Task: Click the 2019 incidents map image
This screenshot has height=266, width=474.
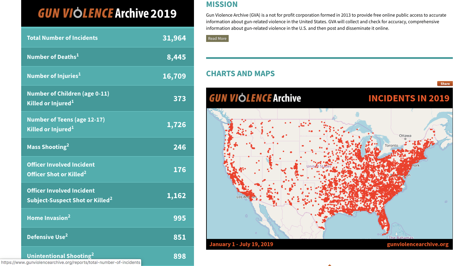Action: (x=329, y=173)
